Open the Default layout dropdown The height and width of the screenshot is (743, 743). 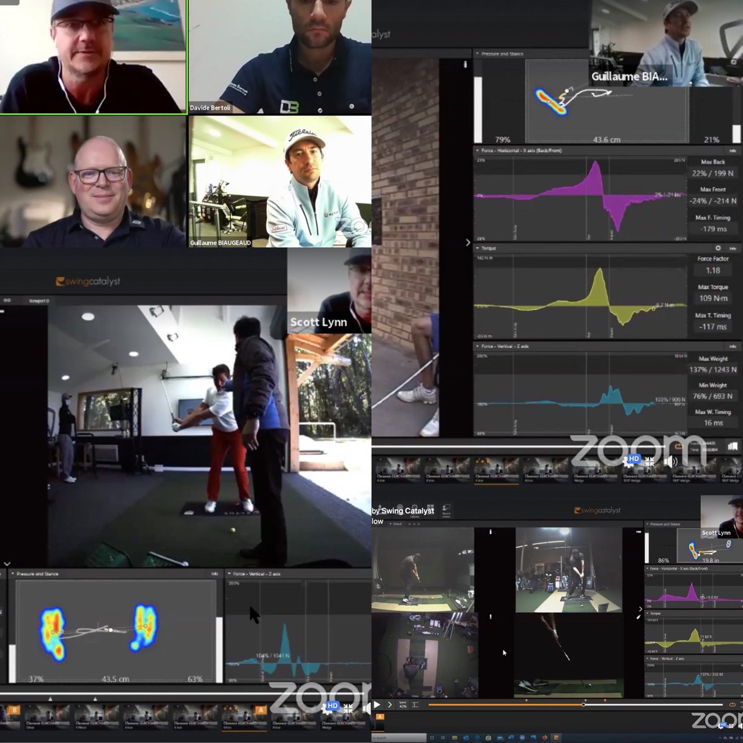pyautogui.click(x=397, y=524)
